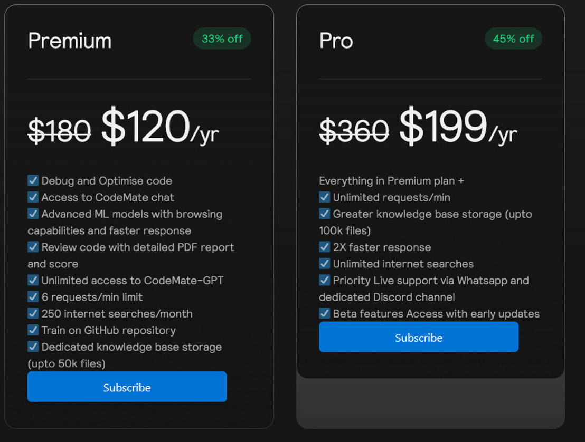585x442 pixels.
Task: Toggle the 'Beta features Access' checkbox
Action: click(x=324, y=313)
